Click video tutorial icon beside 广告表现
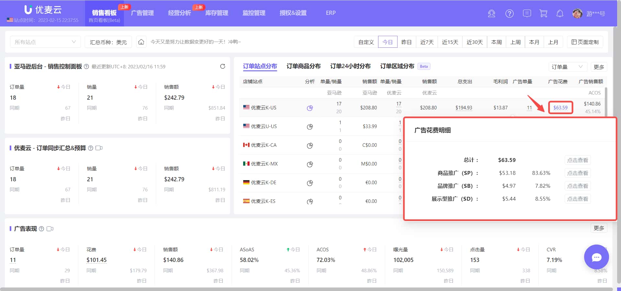The image size is (621, 291). point(50,229)
